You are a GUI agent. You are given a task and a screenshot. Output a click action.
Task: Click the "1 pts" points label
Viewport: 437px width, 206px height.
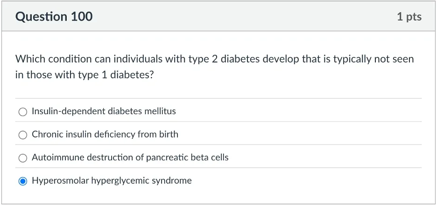point(409,17)
